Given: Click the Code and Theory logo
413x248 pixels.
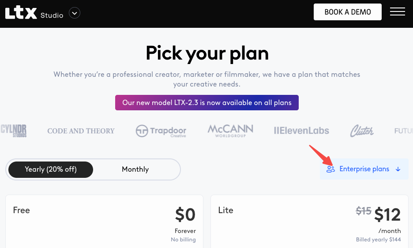Looking at the screenshot, I should (81, 131).
